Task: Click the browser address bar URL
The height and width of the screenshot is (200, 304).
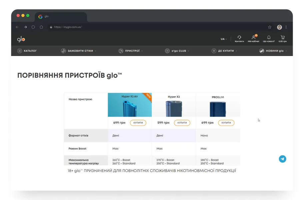Action: 68,27
